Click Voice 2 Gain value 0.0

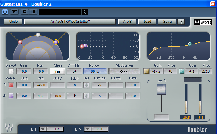[24, 96]
